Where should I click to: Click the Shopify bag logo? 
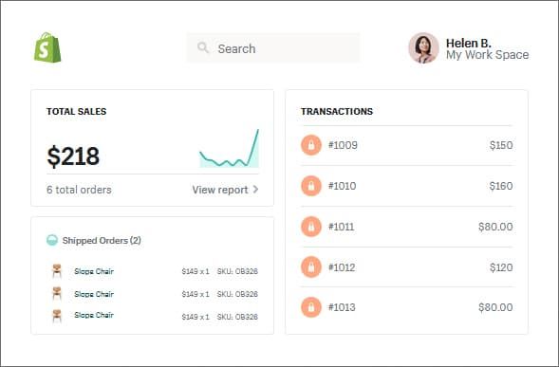click(47, 47)
